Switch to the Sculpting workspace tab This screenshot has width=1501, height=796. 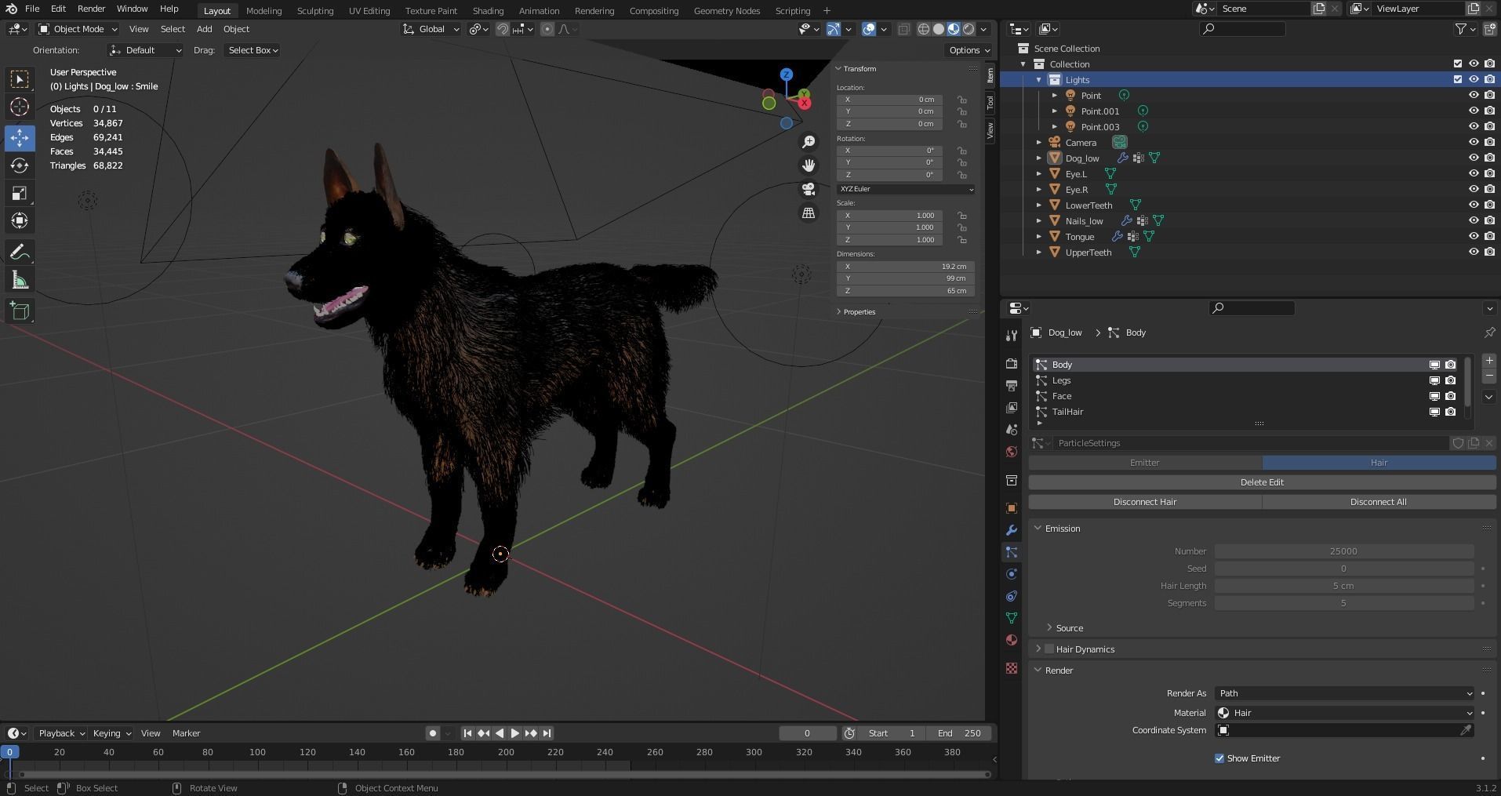pyautogui.click(x=314, y=11)
